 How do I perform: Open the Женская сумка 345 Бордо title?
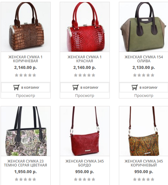click(x=85, y=163)
